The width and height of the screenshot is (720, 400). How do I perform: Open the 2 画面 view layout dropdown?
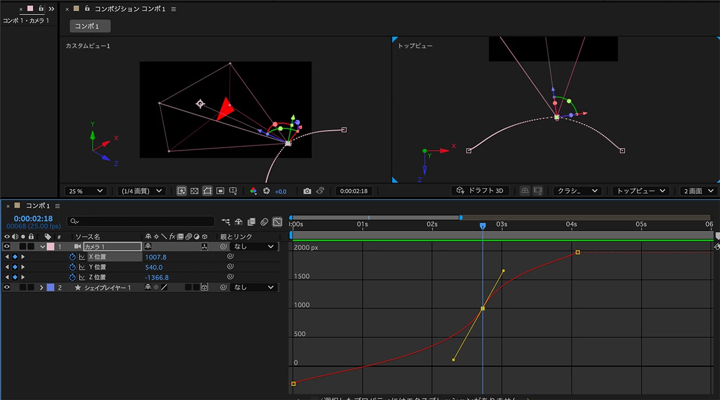pos(698,191)
